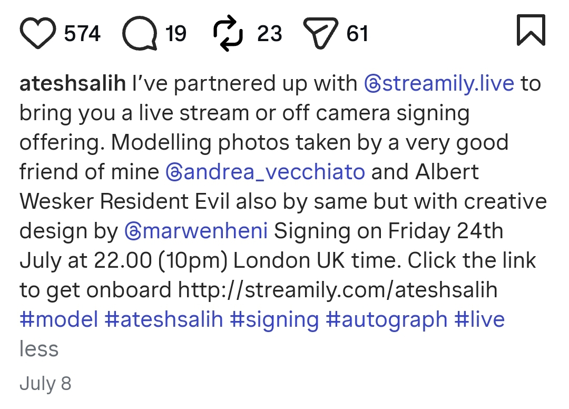The height and width of the screenshot is (409, 569).
Task: Like the post with the heart icon
Action: coord(38,33)
